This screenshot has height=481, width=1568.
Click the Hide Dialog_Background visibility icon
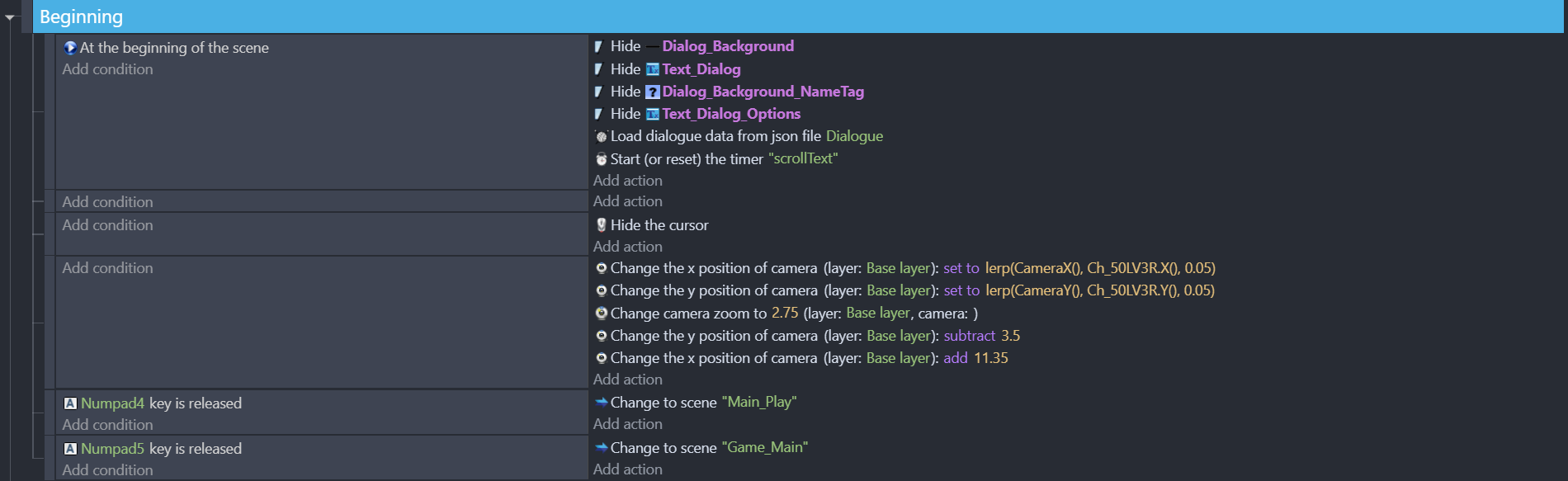(x=599, y=47)
